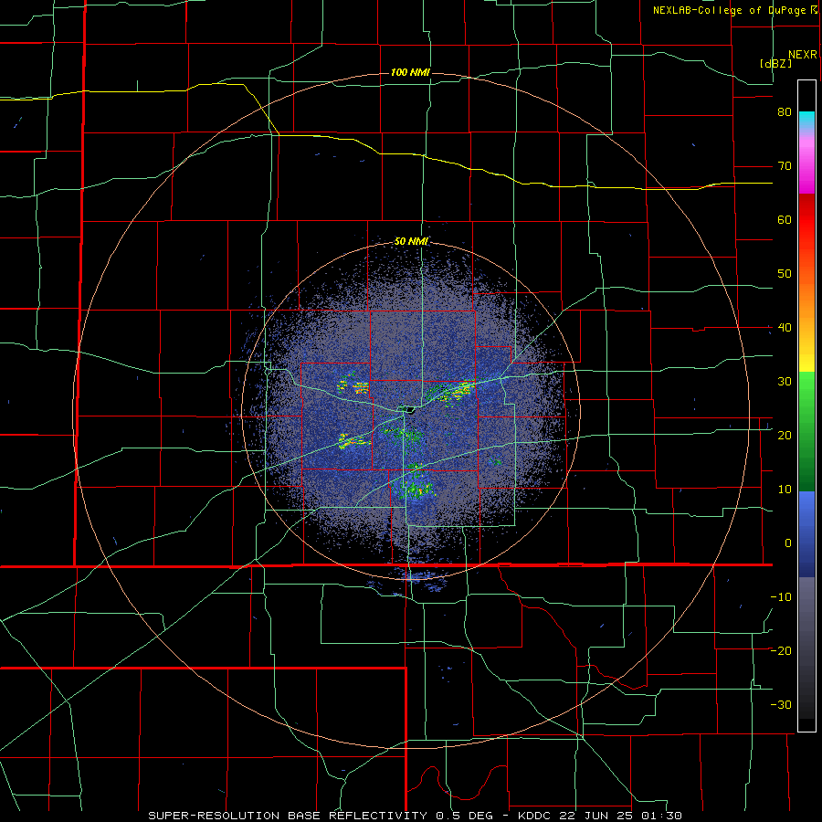Click the 30 dBZ scale value
Screen dimensions: 822x822
click(x=785, y=381)
